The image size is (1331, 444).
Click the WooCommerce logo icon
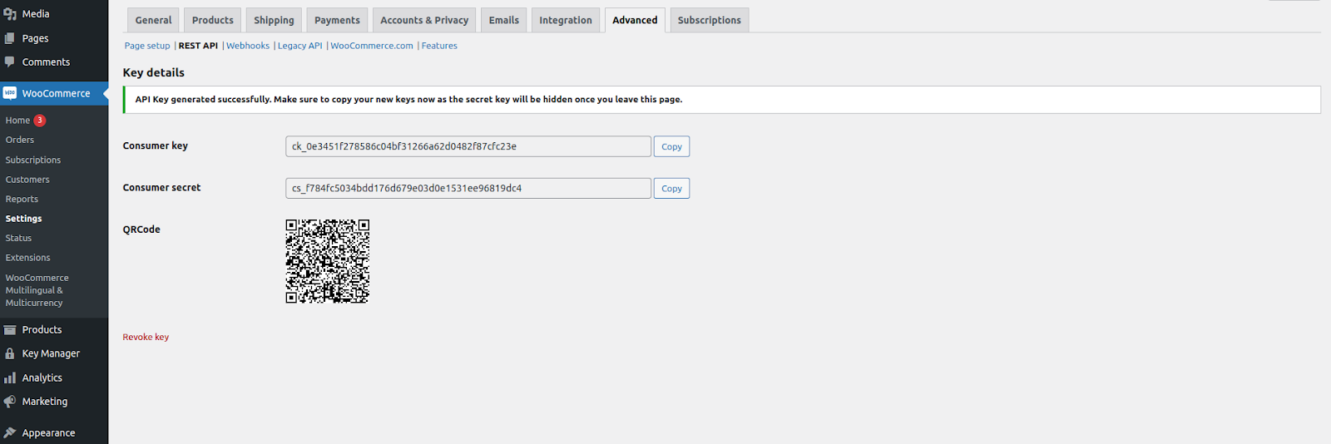[10, 93]
